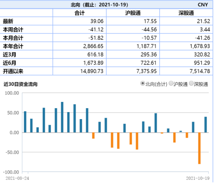
Task: Click the 近30日资金流向 chart title
Action: (x=21, y=84)
